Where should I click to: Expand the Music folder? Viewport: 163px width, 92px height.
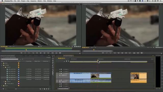click(2, 86)
